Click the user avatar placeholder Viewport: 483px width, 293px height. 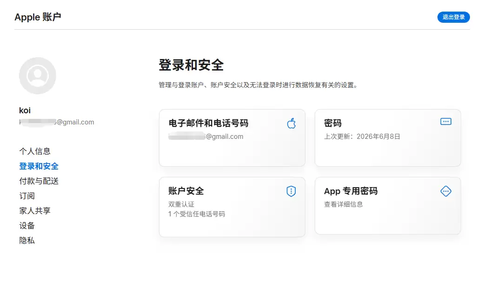[x=38, y=76]
